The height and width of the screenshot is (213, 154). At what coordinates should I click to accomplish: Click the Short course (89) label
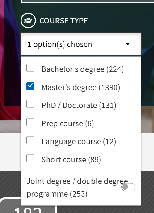71,160
